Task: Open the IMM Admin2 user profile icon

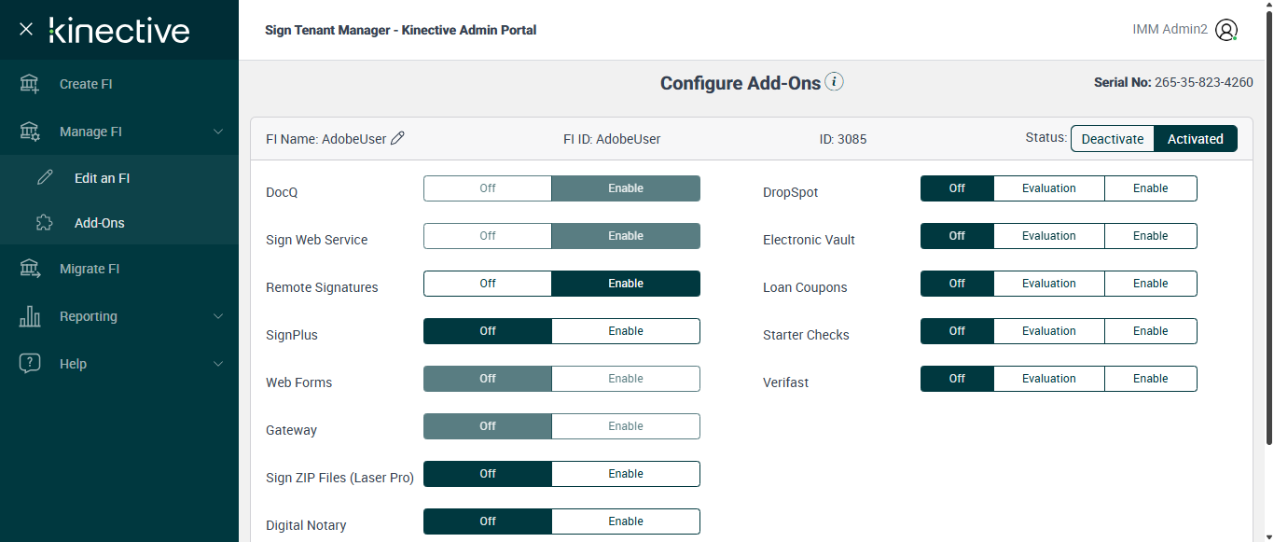Action: pos(1226,30)
